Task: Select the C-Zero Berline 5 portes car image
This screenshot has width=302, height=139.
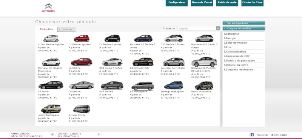Action: coord(51,38)
